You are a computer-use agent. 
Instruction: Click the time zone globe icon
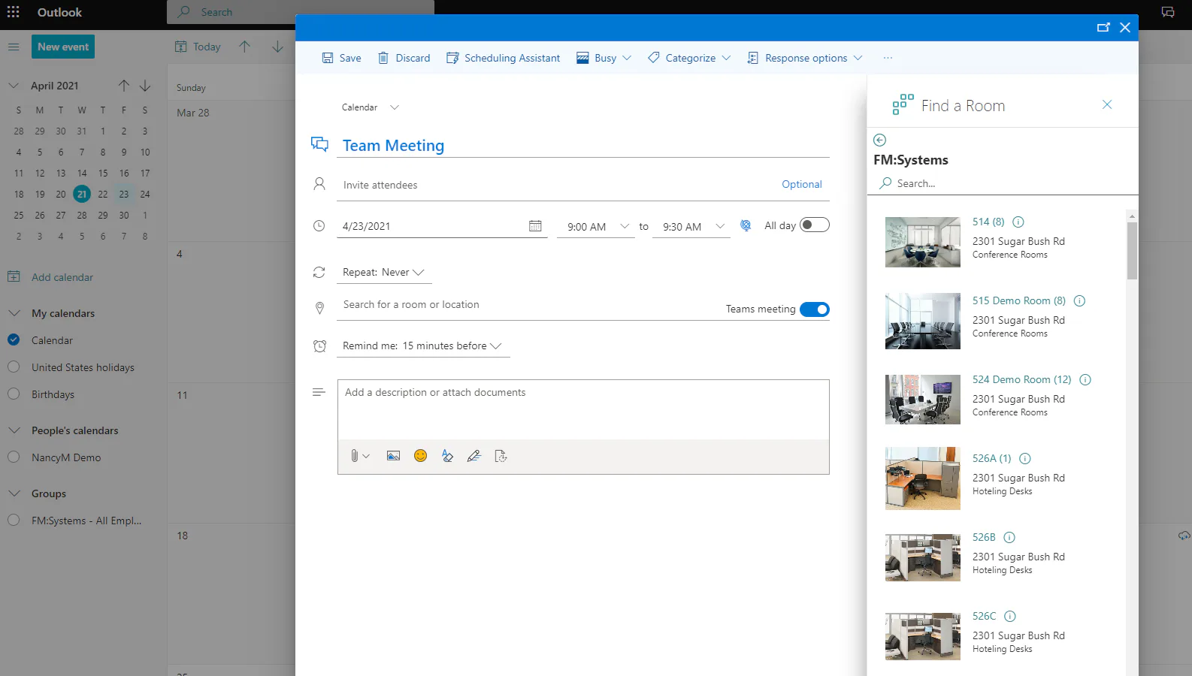pos(746,225)
